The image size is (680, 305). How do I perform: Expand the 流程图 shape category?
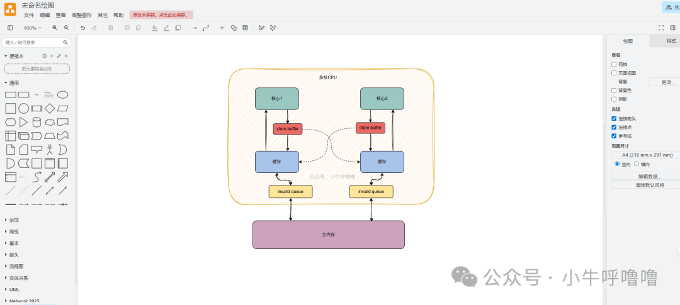coord(18,266)
